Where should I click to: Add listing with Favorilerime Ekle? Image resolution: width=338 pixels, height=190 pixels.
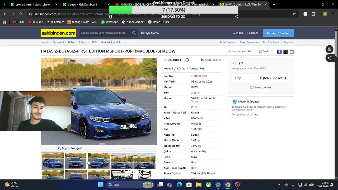coord(240,51)
